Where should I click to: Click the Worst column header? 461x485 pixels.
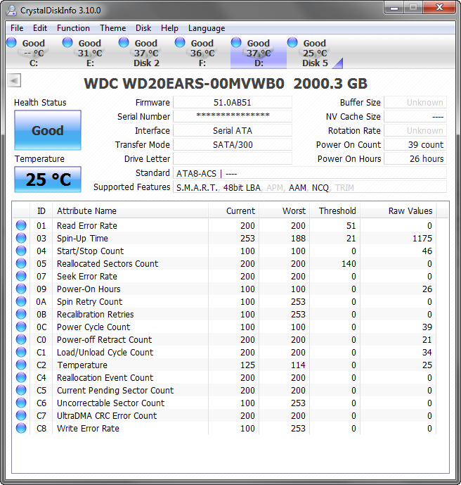coord(285,211)
